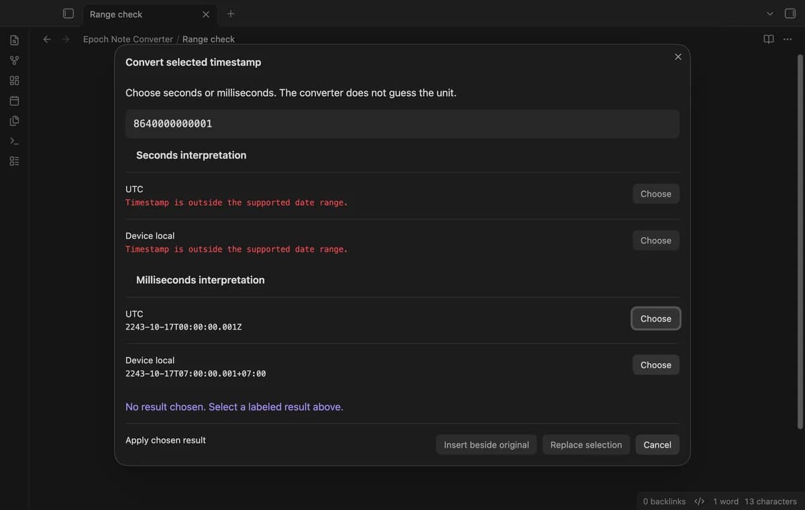Close the Convert selected timestamp dialog
This screenshot has width=805, height=510.
coord(678,56)
